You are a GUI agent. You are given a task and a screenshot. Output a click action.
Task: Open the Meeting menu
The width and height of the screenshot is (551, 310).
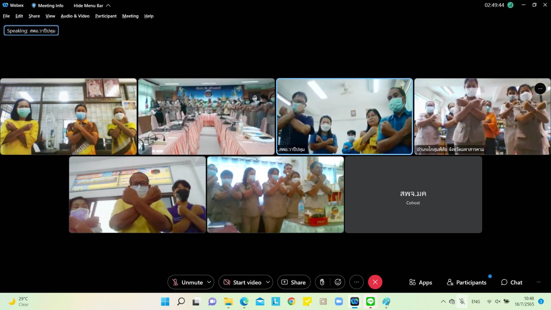[130, 16]
